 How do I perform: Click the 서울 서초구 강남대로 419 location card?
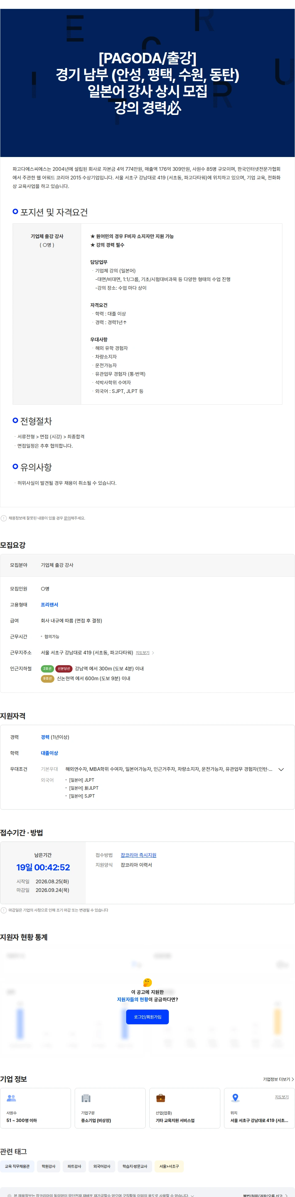coord(259,1108)
